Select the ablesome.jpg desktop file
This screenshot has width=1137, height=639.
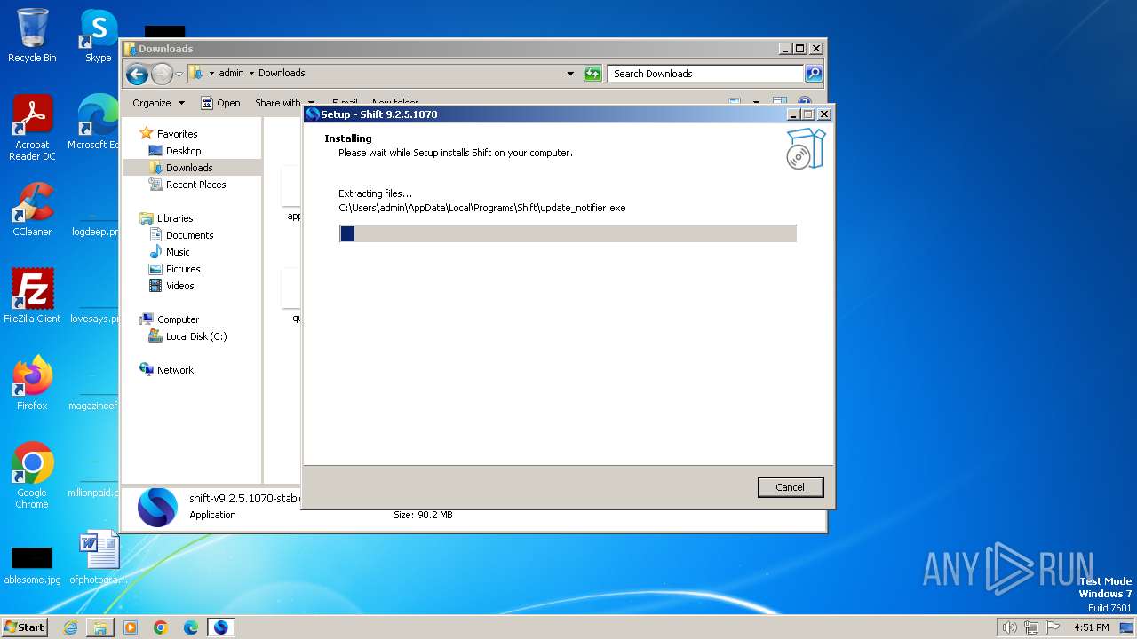[32, 565]
